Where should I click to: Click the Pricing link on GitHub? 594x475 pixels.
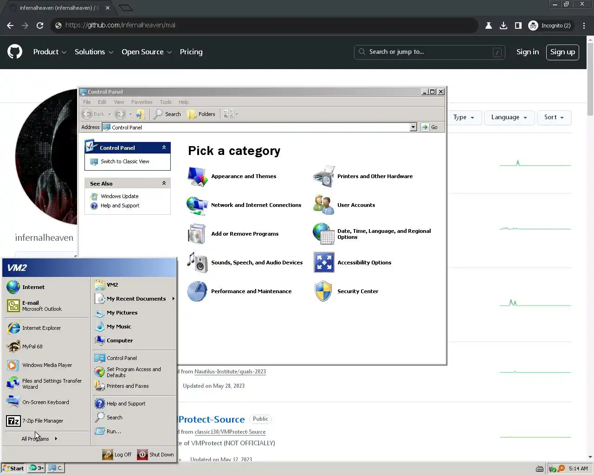[x=191, y=52]
